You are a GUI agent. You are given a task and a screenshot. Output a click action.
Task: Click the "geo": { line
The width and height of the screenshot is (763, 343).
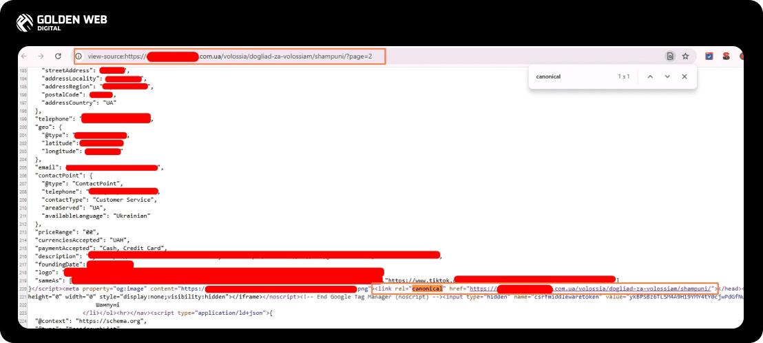[x=50, y=127]
